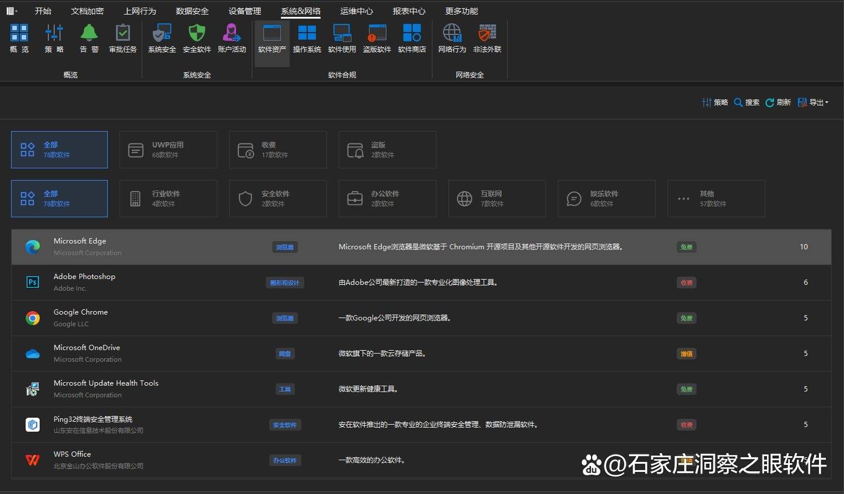Select the 系统安全 ribbon icon
This screenshot has width=844, height=494.
pyautogui.click(x=162, y=38)
